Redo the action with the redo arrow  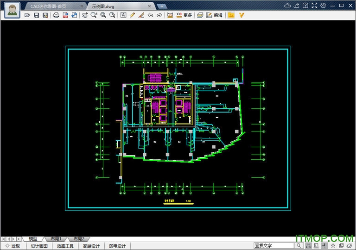[159, 15]
